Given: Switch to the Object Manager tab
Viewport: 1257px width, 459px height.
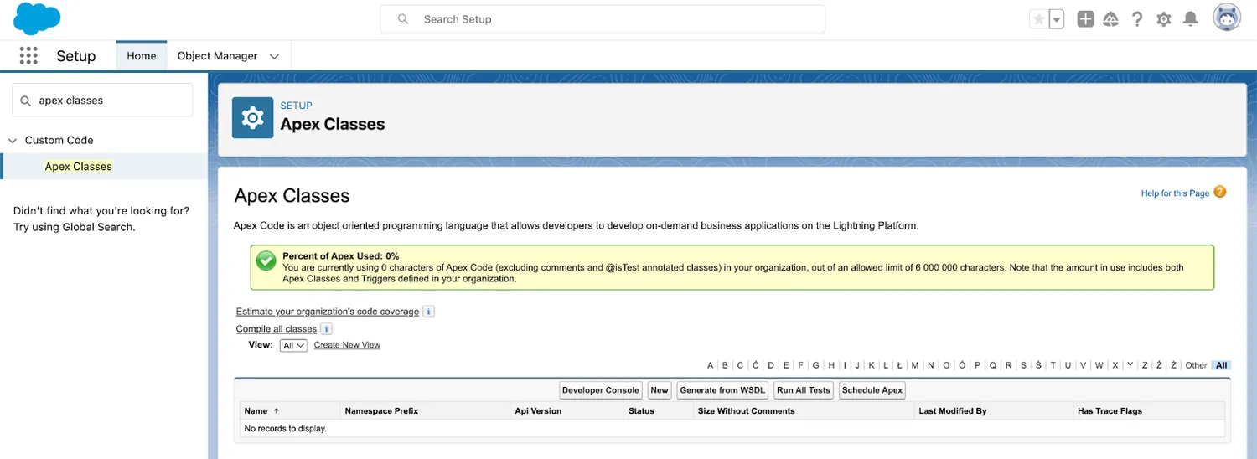Looking at the screenshot, I should (x=217, y=56).
